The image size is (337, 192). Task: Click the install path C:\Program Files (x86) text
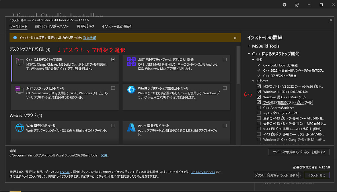[x=54, y=155]
